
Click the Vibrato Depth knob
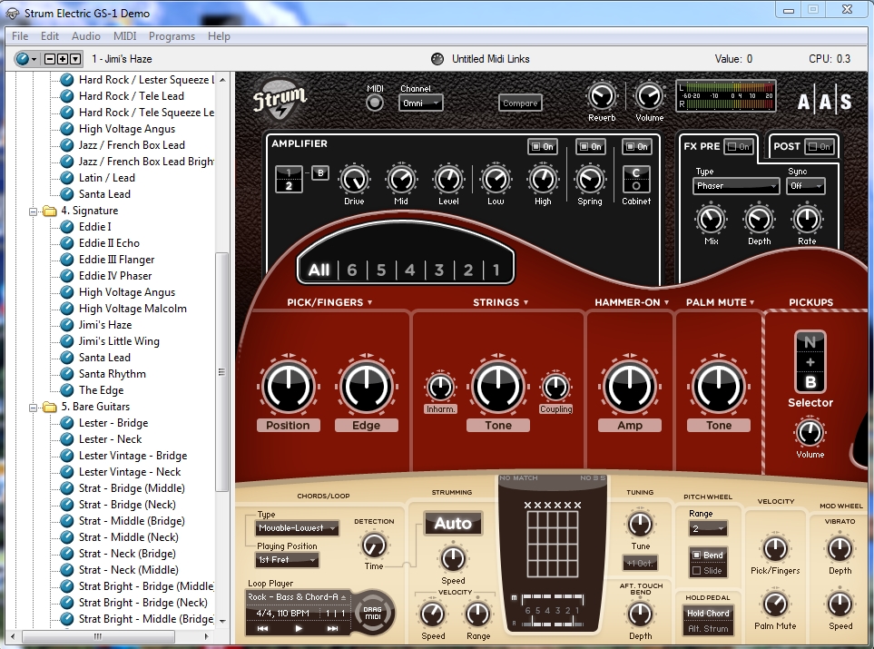click(840, 549)
